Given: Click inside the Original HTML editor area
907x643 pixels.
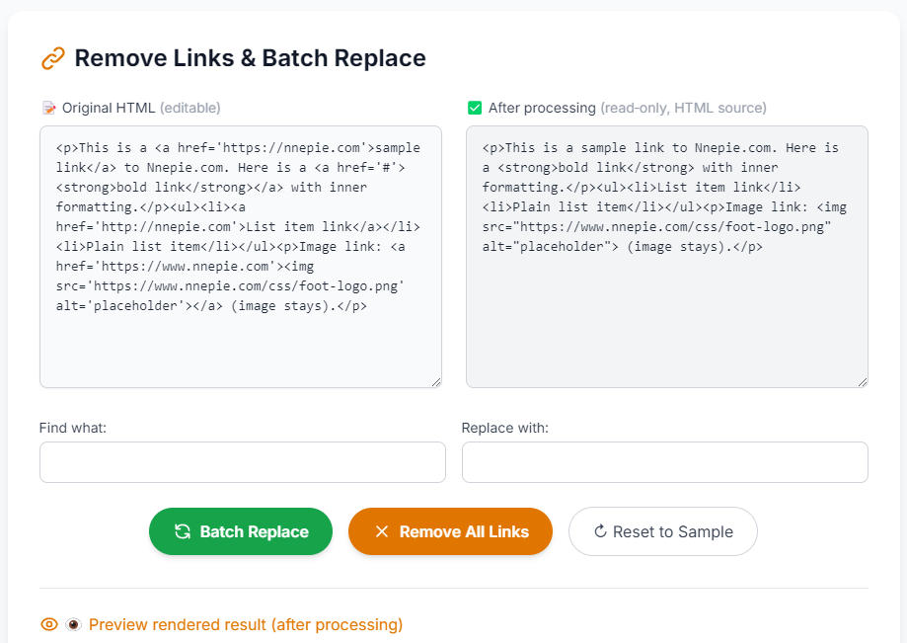Looking at the screenshot, I should click(x=241, y=257).
